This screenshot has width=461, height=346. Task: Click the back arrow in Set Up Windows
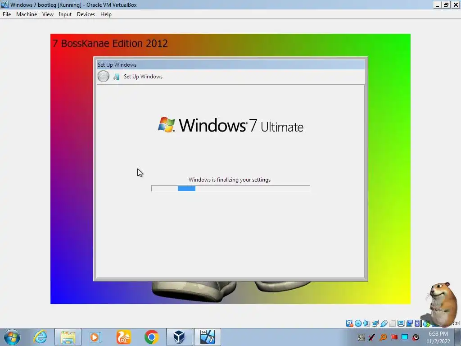pyautogui.click(x=103, y=76)
